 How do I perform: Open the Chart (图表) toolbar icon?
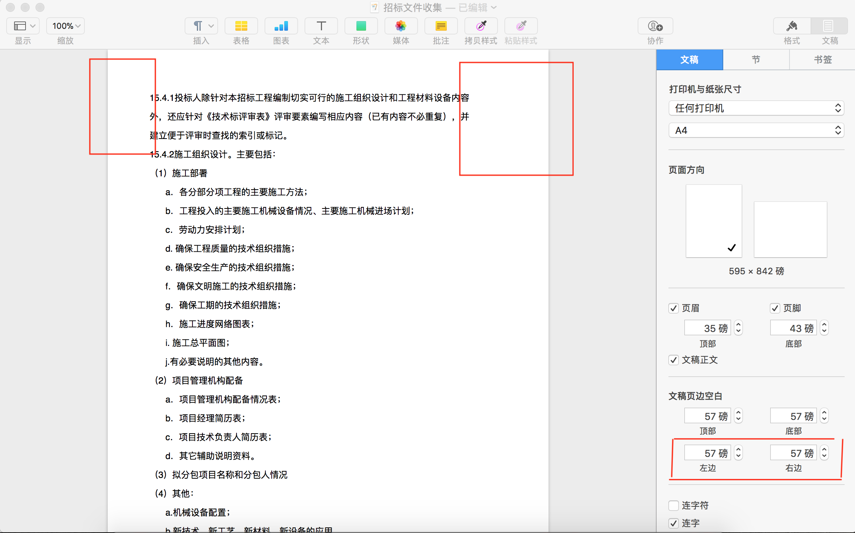pyautogui.click(x=281, y=26)
